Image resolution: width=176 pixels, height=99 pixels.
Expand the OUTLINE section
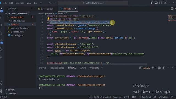click(x=20, y=90)
